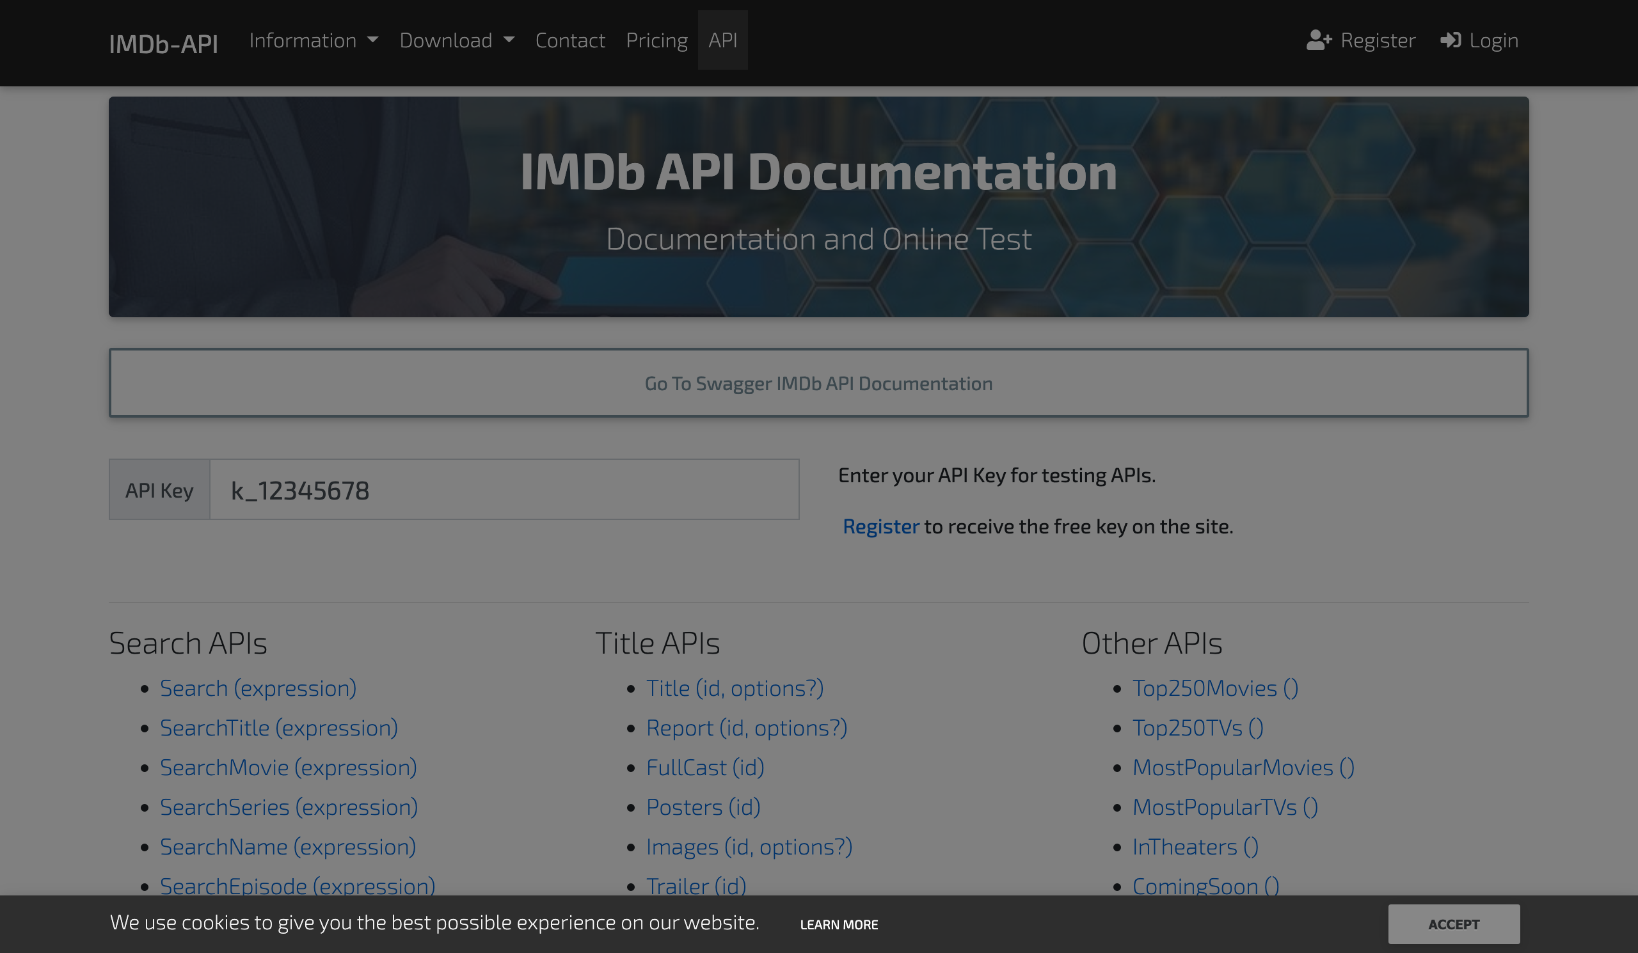
Task: Click Register link for free key
Action: pos(881,526)
